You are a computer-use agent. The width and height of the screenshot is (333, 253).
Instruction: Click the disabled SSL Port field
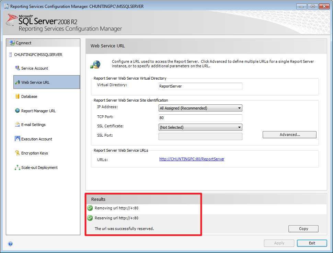click(x=200, y=136)
